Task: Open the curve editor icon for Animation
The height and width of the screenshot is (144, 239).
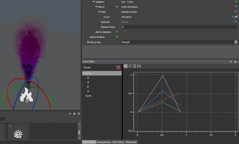Action: [x=236, y=17]
